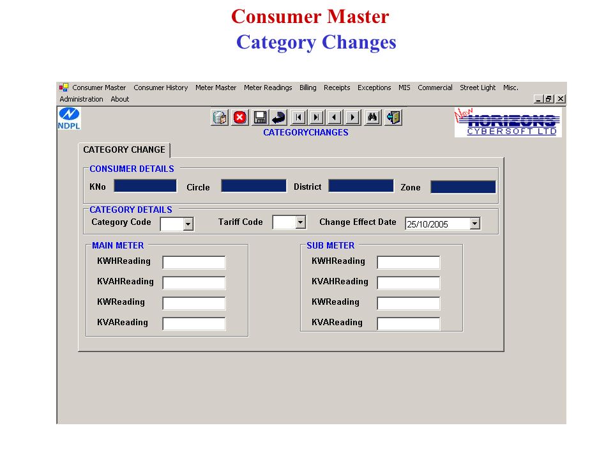Click the 25/10/2005 date value

pyautogui.click(x=427, y=224)
